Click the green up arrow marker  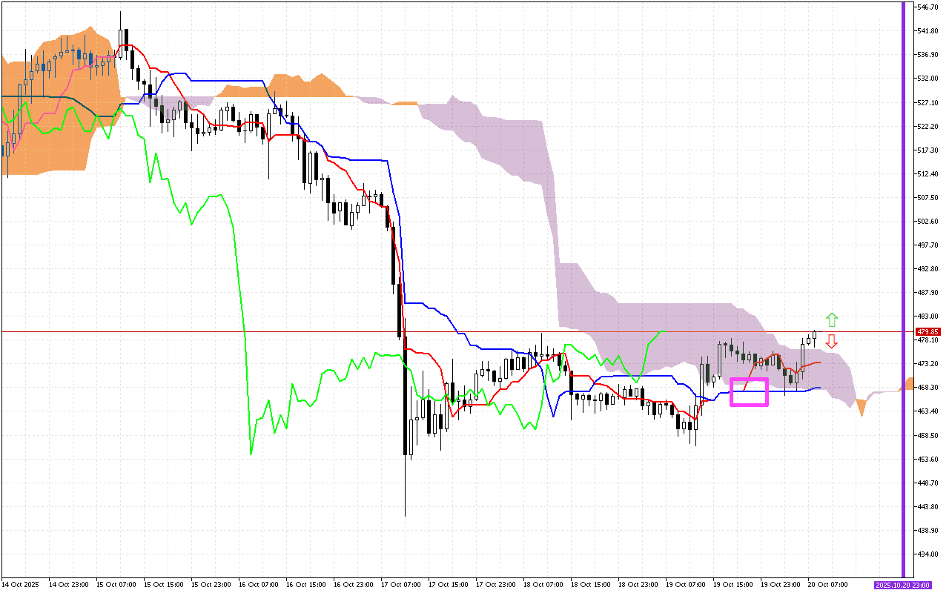pos(832,320)
